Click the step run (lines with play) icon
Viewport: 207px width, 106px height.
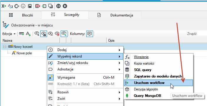[x=58, y=6]
